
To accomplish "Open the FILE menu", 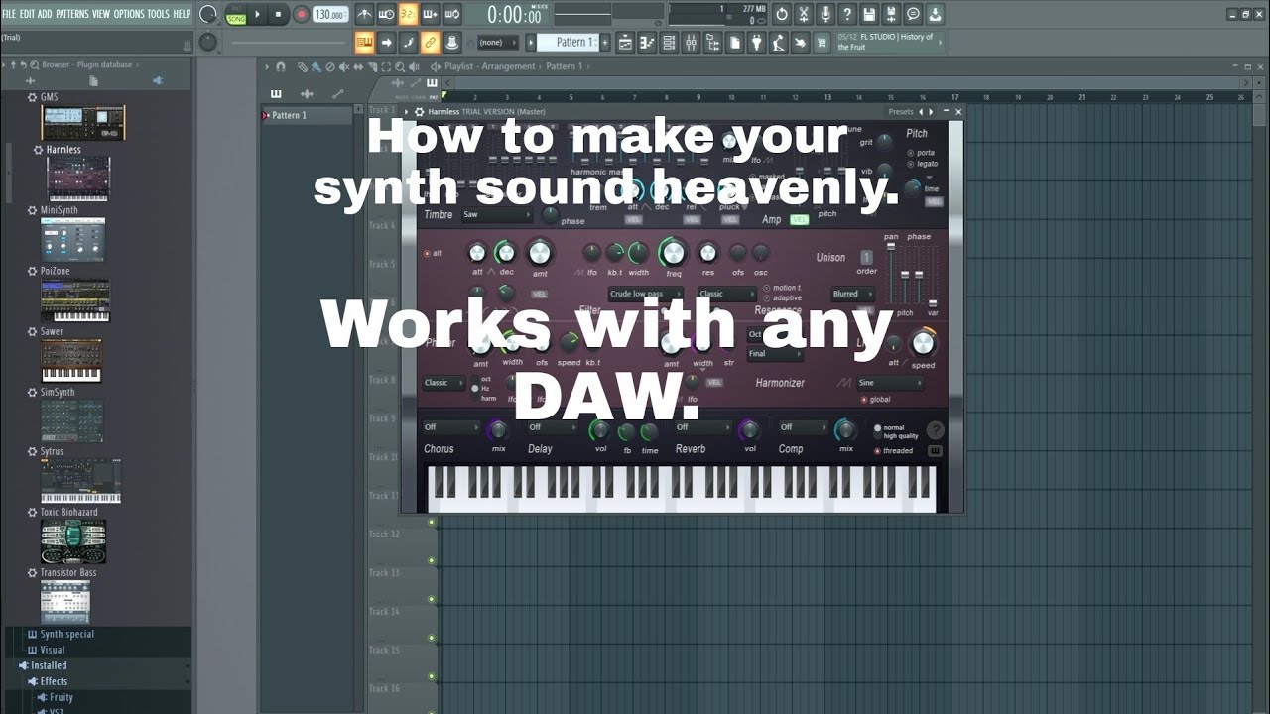I will (x=9, y=14).
